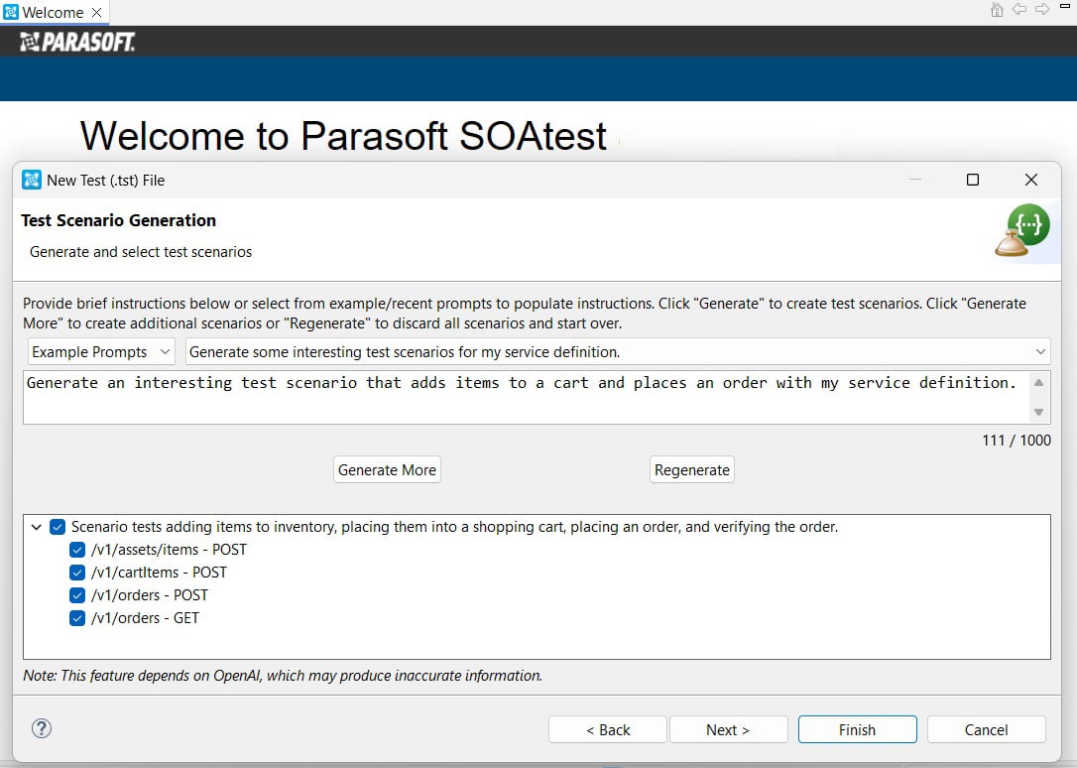
Task: Click inside the instructions text area
Action: [x=527, y=397]
